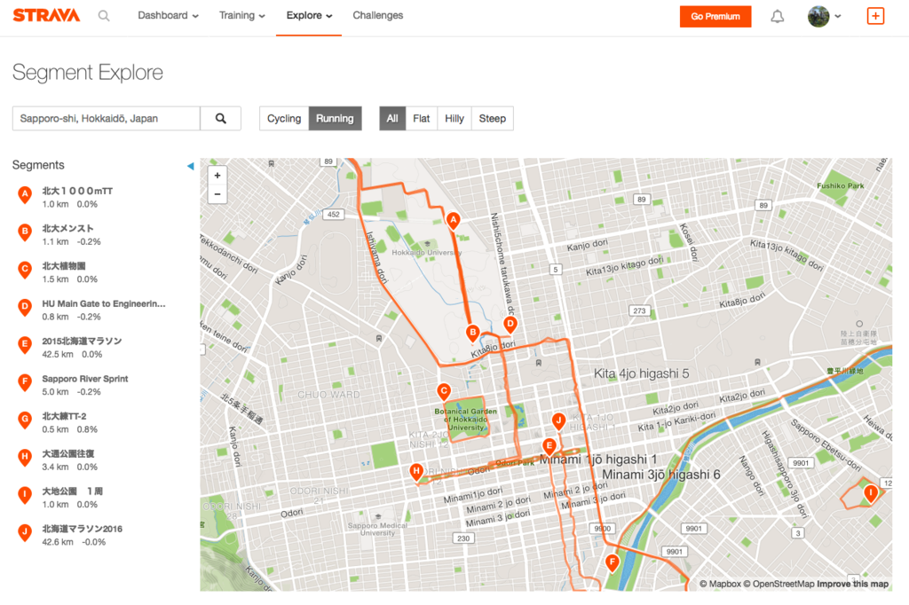
Task: Click map marker I in the park
Action: [x=871, y=493]
